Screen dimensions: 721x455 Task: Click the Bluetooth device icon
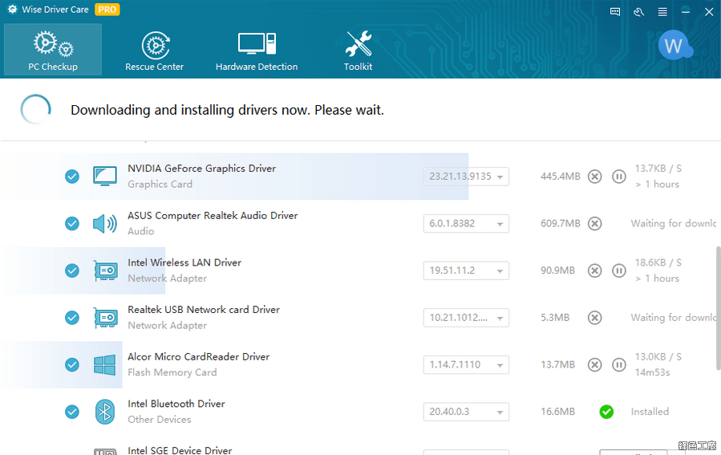point(105,412)
